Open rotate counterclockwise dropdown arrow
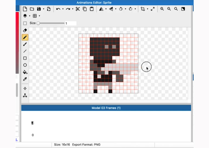Image resolution: width=209 pixels, height=148 pixels. click(125, 9)
